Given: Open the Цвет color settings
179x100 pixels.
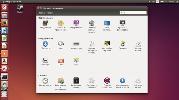Looking at the screenshot, I should click(x=76, y=61).
